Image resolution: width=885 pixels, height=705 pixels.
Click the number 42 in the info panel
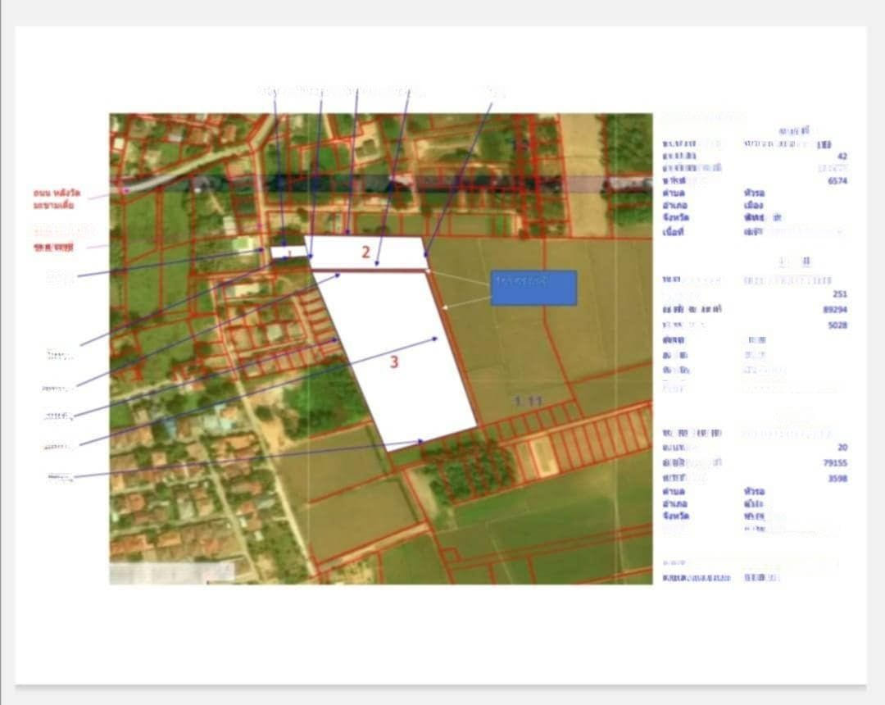[842, 156]
